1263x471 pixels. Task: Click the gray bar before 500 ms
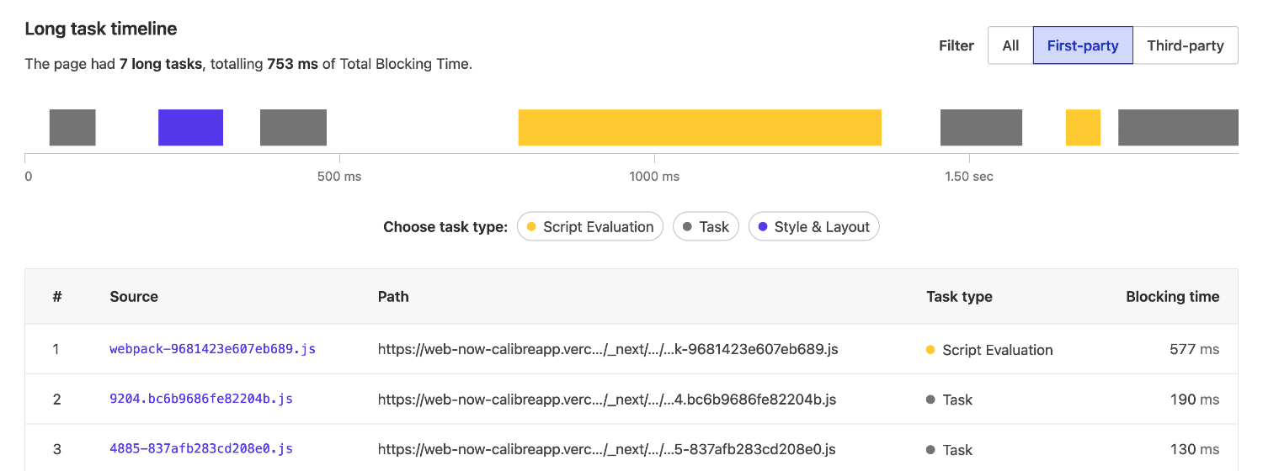click(x=293, y=128)
